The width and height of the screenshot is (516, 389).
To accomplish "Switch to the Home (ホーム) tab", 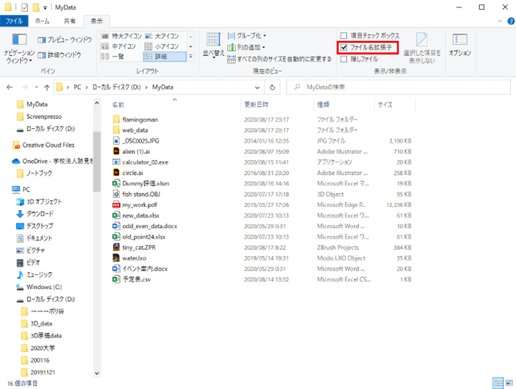I will pos(42,21).
